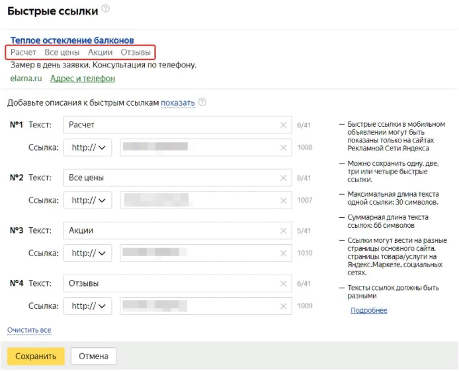Clear link №3 URL field with X
The width and height of the screenshot is (459, 371).
(x=283, y=253)
